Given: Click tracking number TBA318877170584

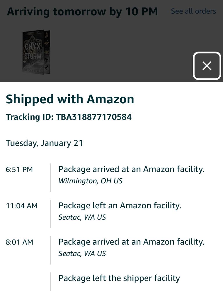Looking at the screenshot, I should [94, 117].
